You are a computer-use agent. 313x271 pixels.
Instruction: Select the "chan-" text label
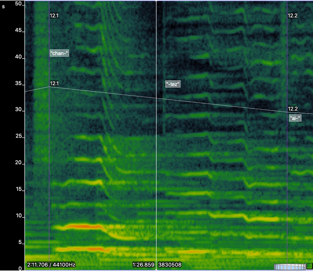[60, 54]
